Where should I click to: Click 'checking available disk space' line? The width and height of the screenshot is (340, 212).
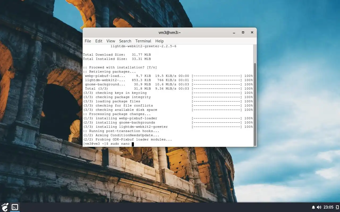pos(168,110)
